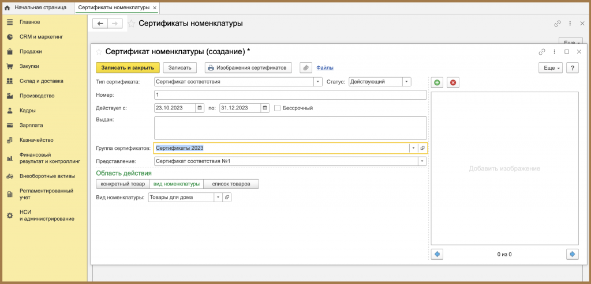Expand the Тип сертификата dropdown
The image size is (591, 284).
[x=318, y=82]
